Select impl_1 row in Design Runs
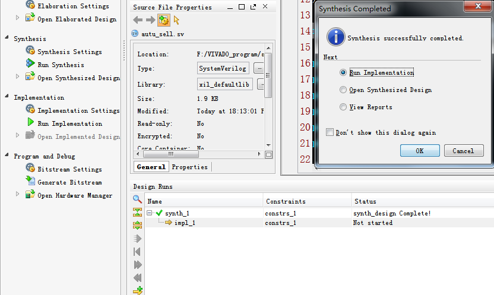The height and width of the screenshot is (295, 494). [319, 223]
